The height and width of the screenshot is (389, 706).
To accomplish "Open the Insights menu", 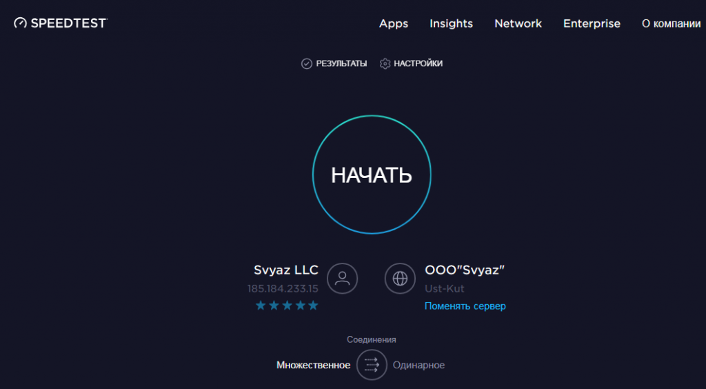I will point(451,23).
